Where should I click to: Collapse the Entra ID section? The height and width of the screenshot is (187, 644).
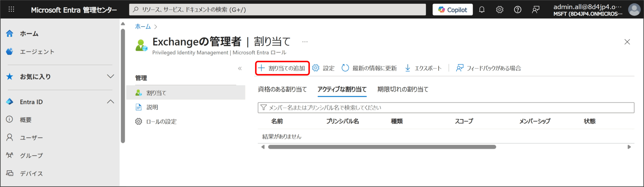tap(110, 102)
